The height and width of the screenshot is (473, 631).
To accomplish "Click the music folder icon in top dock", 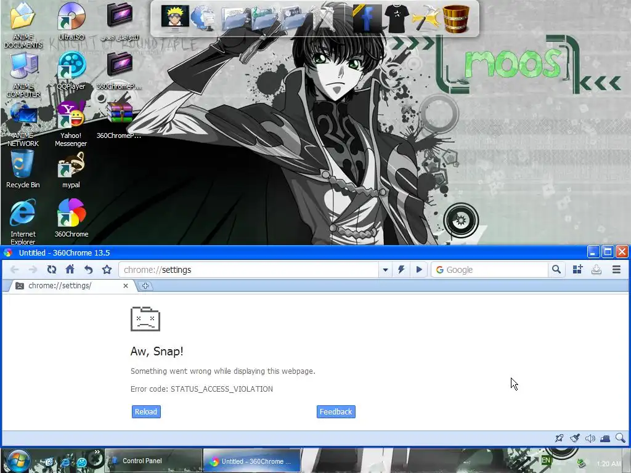I will (263, 18).
